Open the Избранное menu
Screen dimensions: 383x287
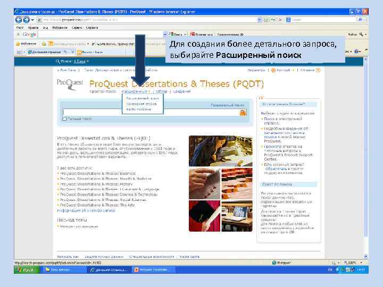[x=60, y=28]
